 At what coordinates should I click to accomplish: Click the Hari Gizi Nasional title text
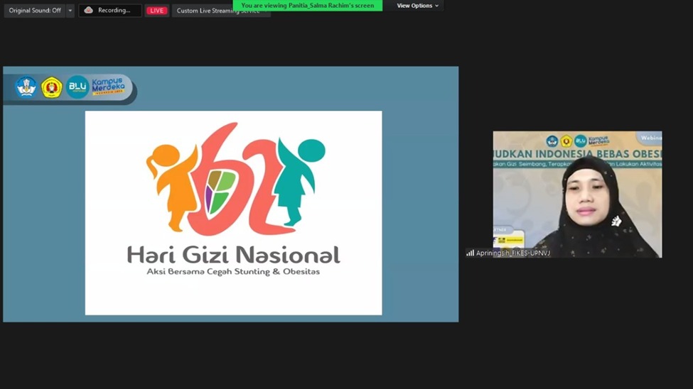(x=233, y=254)
